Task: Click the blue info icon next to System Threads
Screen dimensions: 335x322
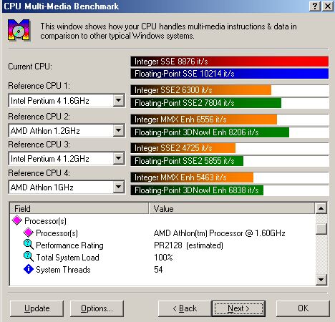Action: (29, 269)
